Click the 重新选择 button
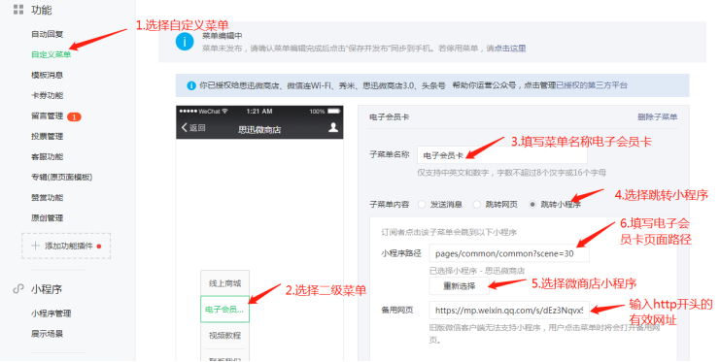This screenshot has height=362, width=720. [460, 286]
